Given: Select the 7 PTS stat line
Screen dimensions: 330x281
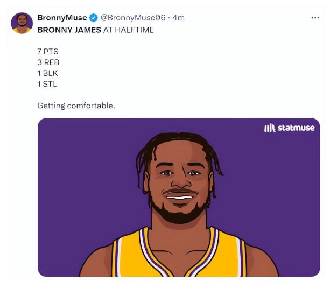Looking at the screenshot, I should click(48, 52).
